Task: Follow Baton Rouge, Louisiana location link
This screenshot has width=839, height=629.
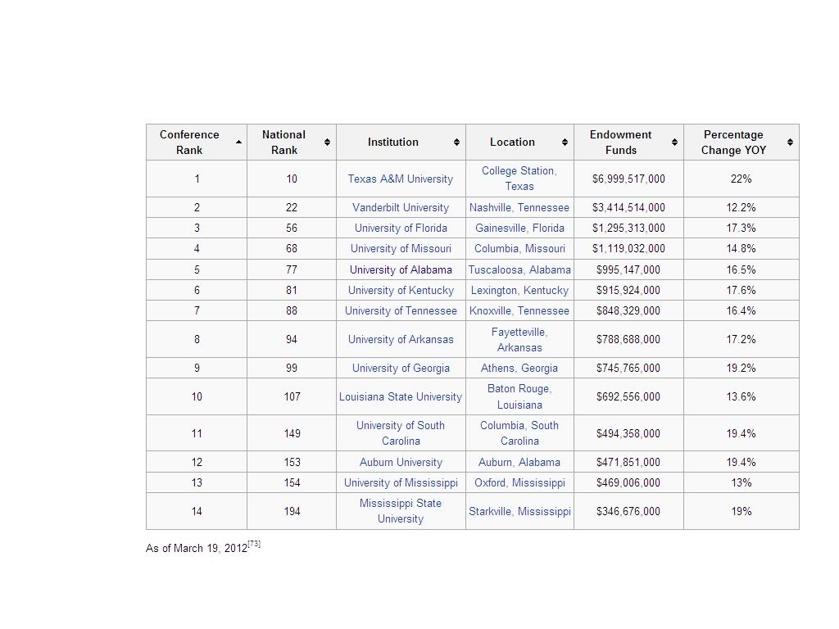Action: pyautogui.click(x=519, y=397)
